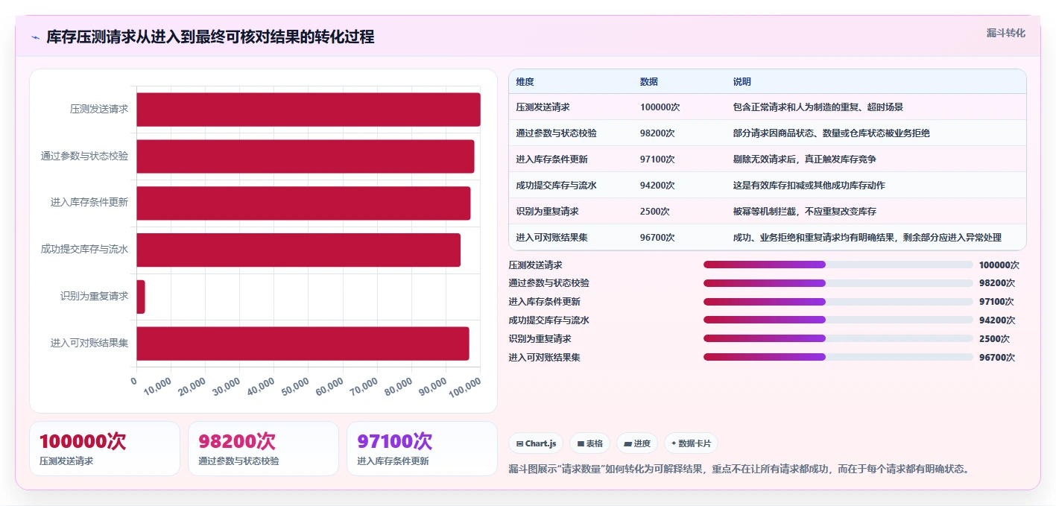
Task: Open the 100000次 压测发送请求 data card
Action: click(x=104, y=449)
